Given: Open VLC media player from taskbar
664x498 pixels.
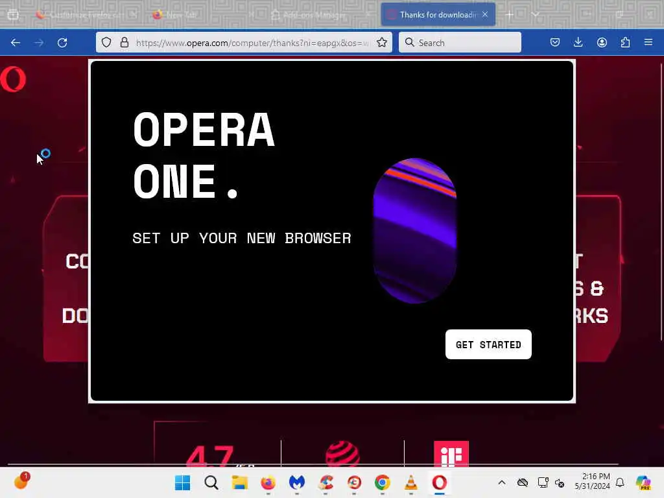Looking at the screenshot, I should point(410,482).
